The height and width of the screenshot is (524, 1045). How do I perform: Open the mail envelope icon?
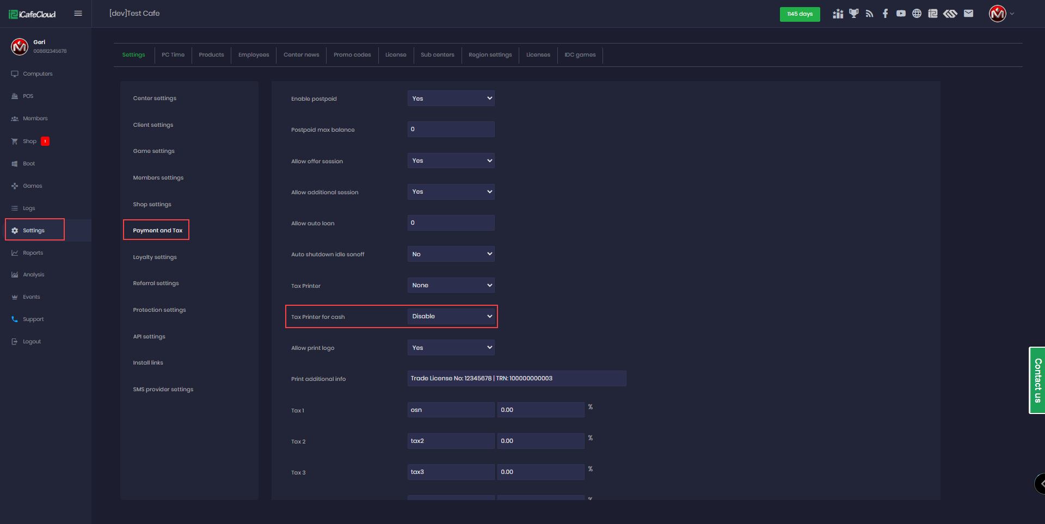(x=968, y=14)
